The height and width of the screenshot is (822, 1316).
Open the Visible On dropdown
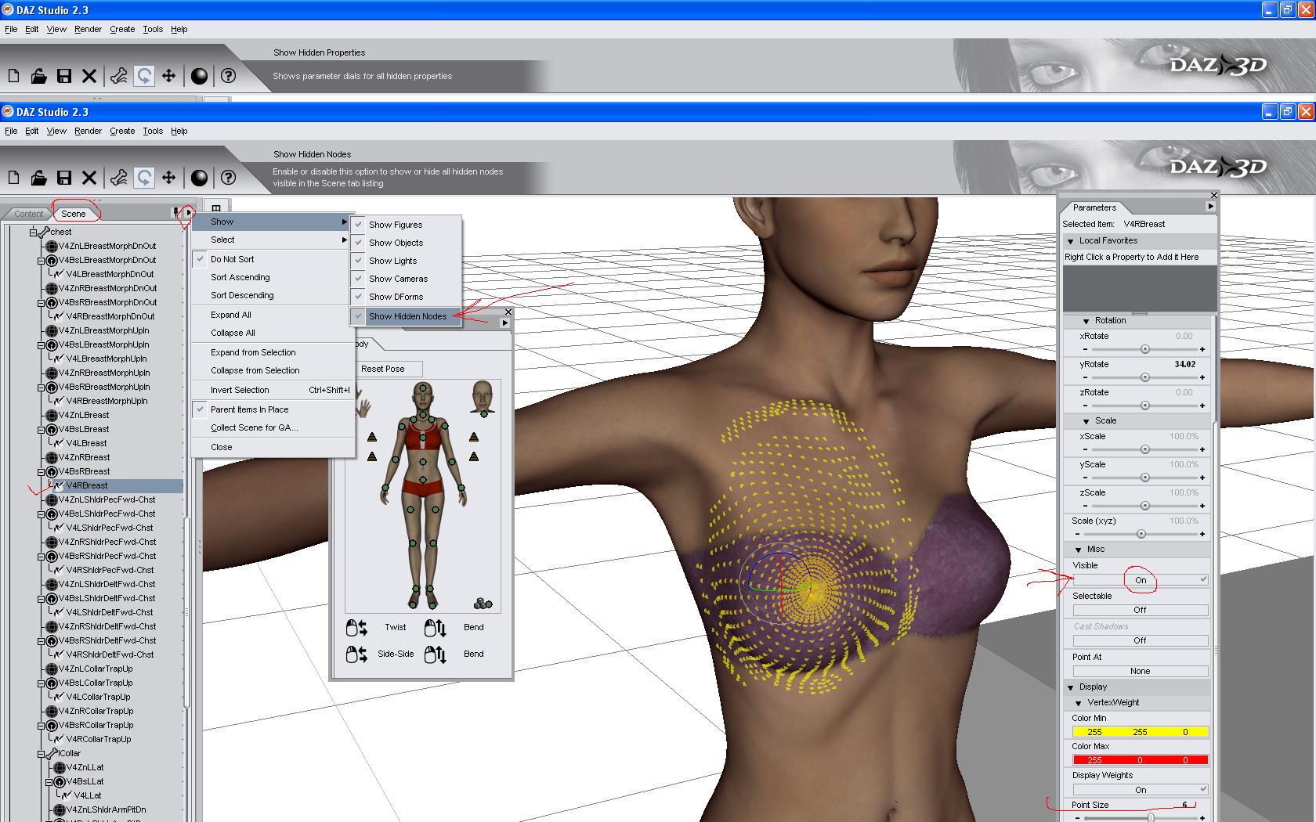tap(1140, 580)
